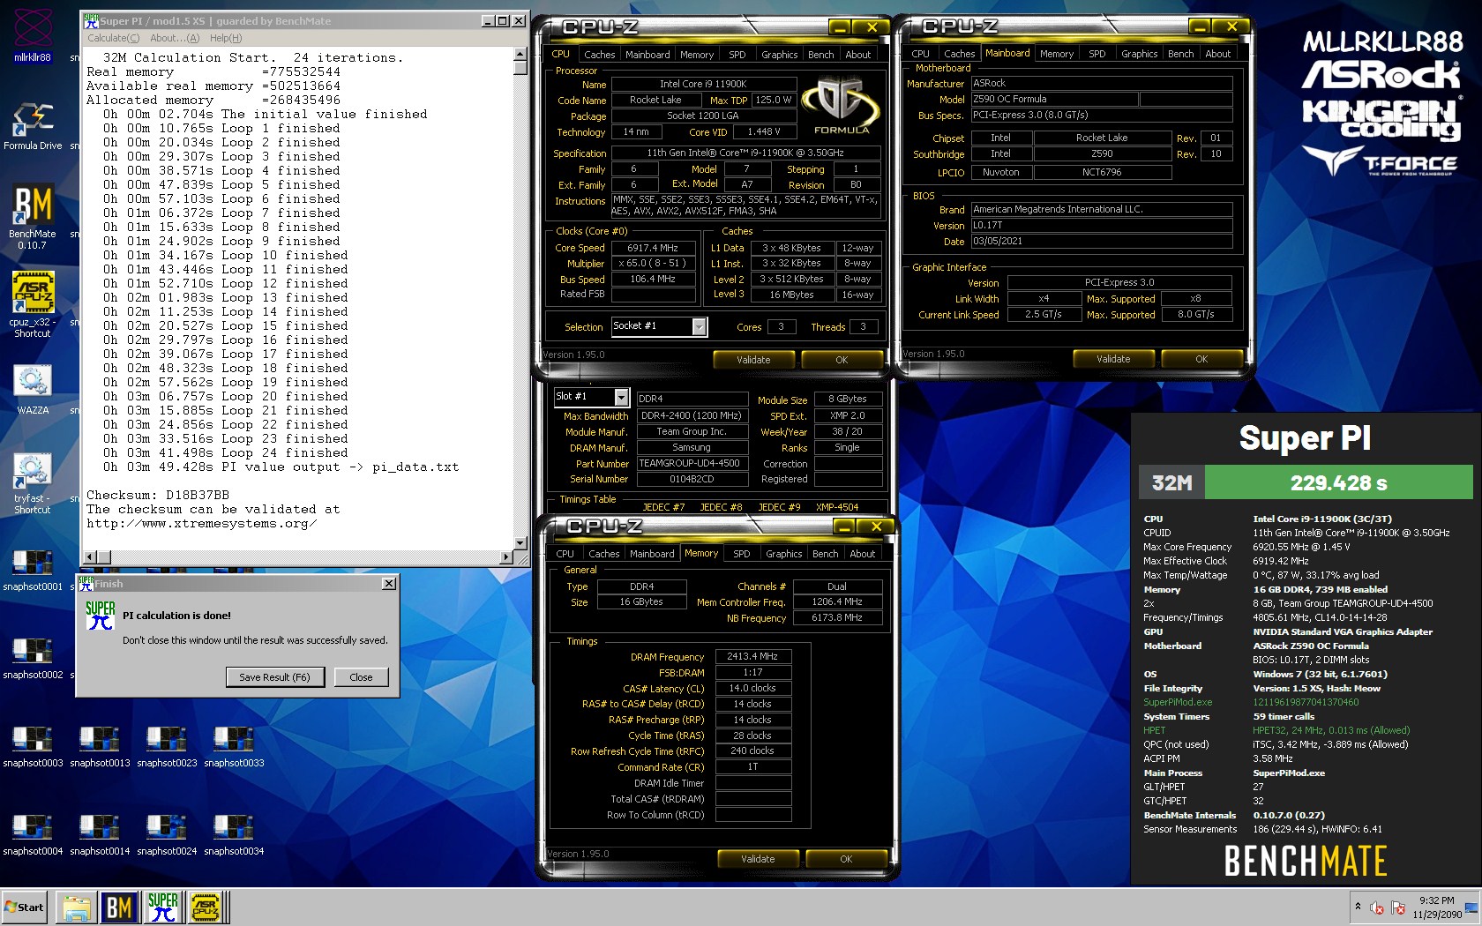Open About tab in Memory CPU-Z window
1482x926 pixels.
click(x=862, y=554)
